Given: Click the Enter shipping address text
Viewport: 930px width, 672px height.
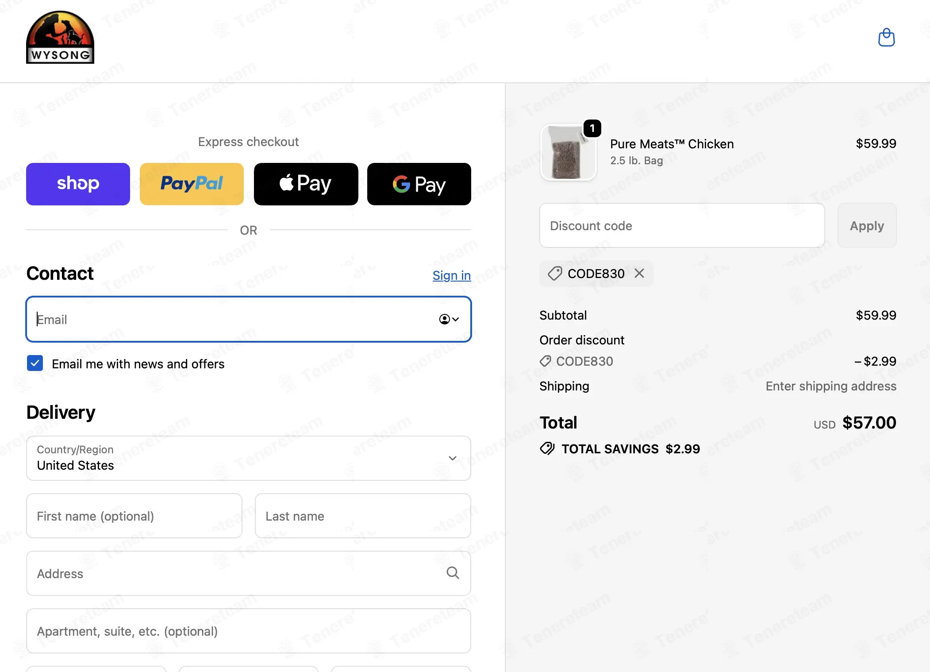Looking at the screenshot, I should [831, 386].
